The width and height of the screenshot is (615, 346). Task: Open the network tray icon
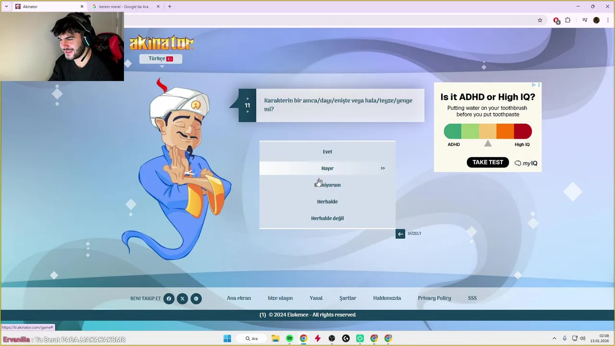(575, 338)
